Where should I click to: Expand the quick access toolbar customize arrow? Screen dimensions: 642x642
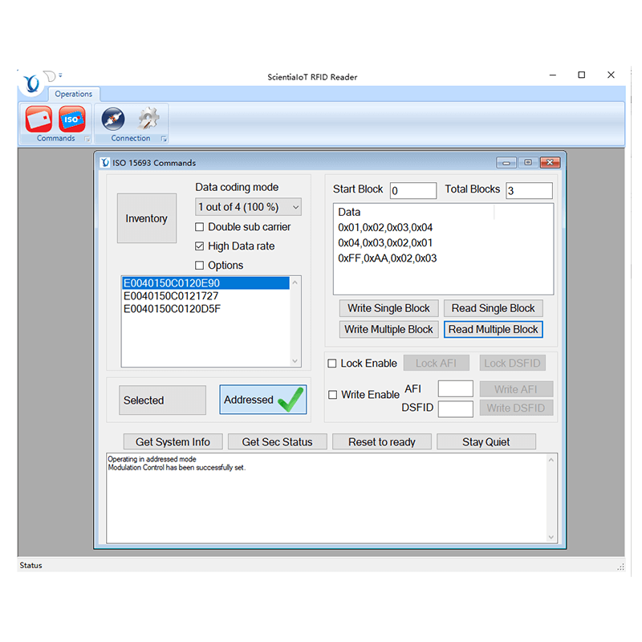coord(60,75)
